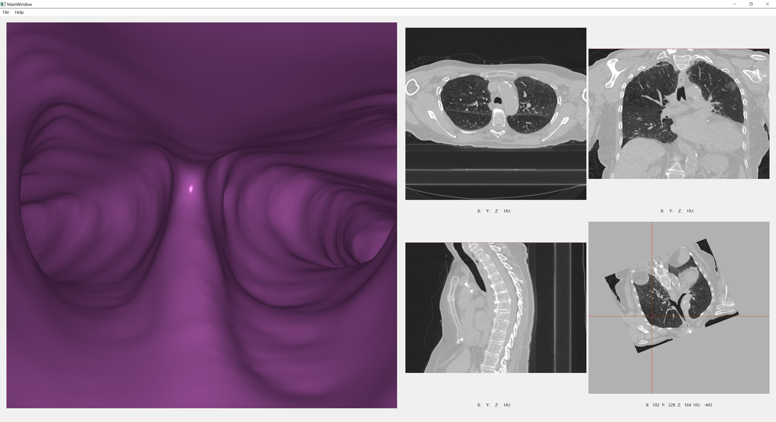Open the File menu
The height and width of the screenshot is (422, 776).
pos(6,12)
